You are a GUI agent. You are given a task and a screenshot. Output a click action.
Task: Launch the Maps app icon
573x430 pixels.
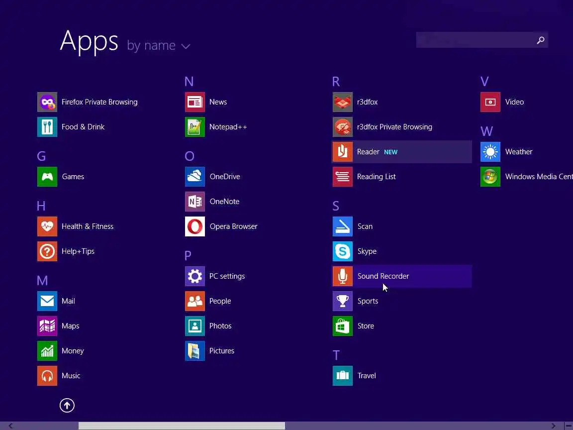47,326
